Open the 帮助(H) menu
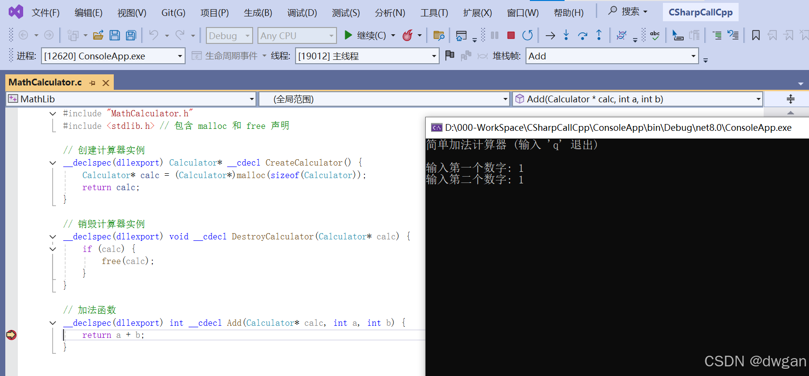The image size is (809, 376). [568, 13]
